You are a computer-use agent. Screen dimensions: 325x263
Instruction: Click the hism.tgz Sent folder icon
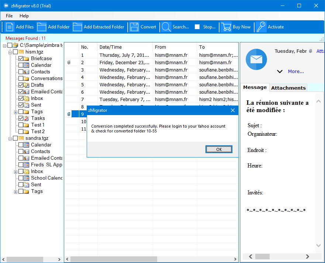coord(26,105)
